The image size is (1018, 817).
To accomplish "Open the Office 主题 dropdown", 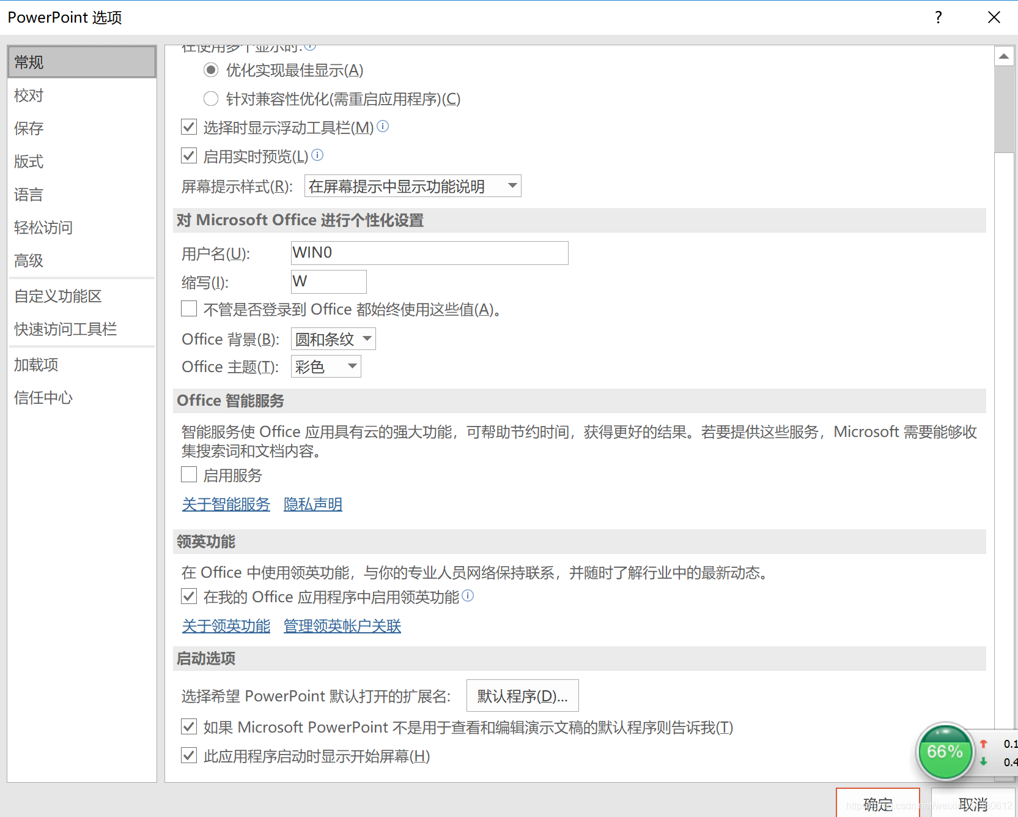I will 326,367.
